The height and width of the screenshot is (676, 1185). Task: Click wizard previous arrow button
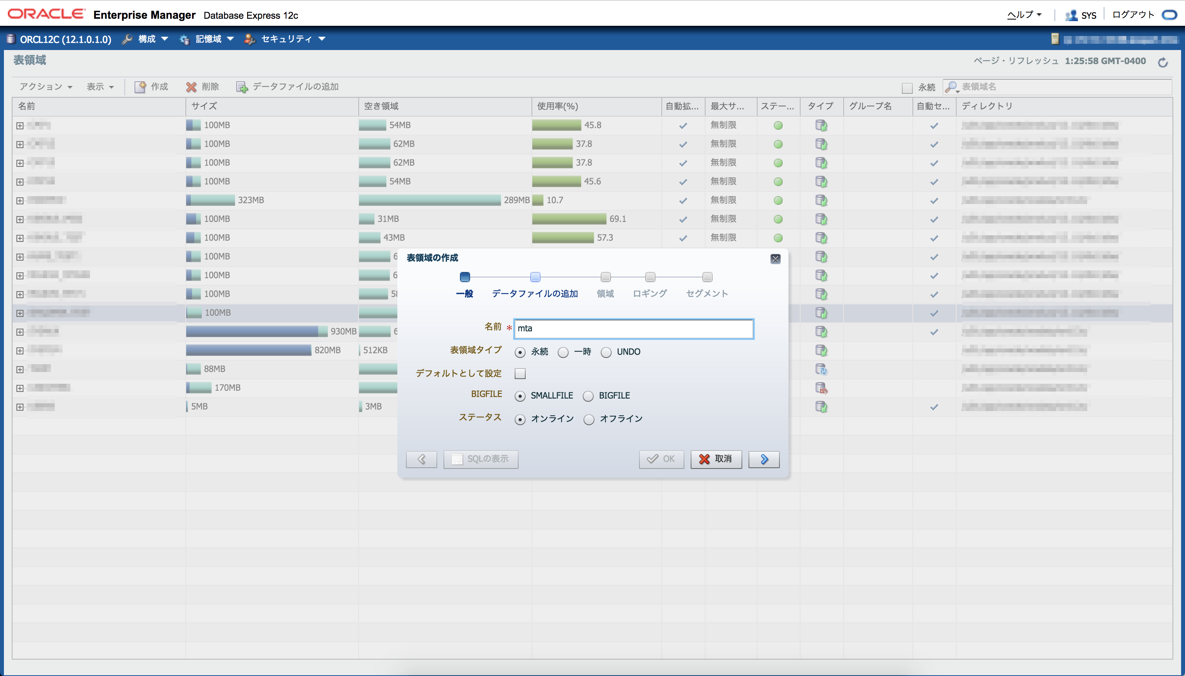coord(421,459)
